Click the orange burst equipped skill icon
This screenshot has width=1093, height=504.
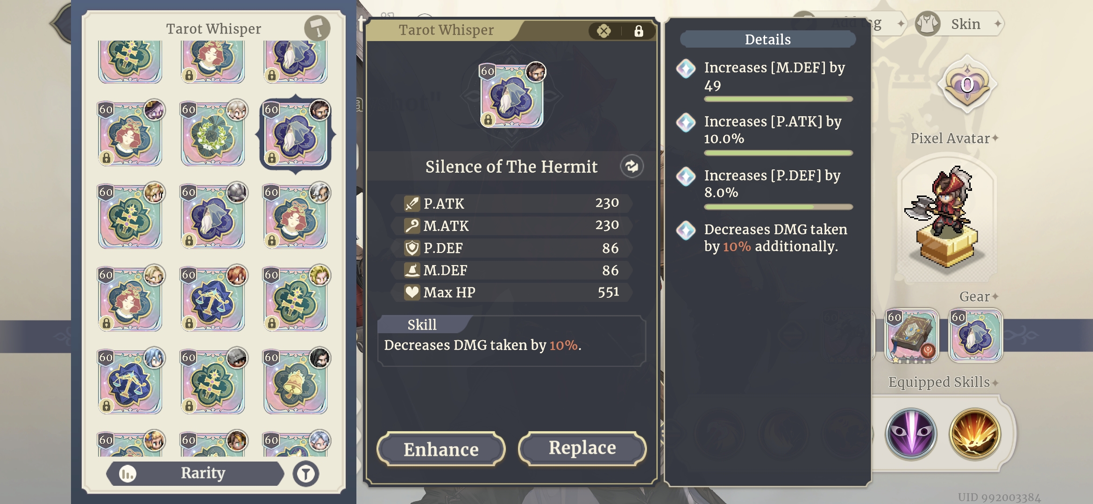point(975,434)
